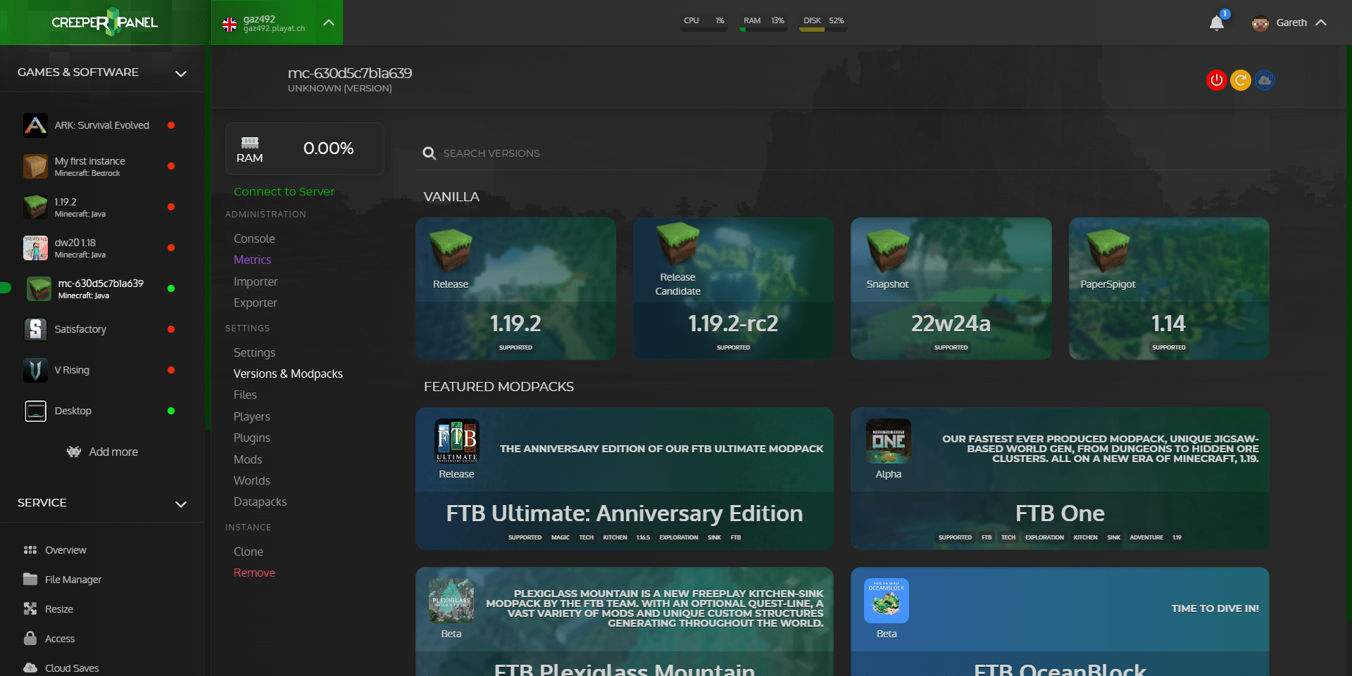Open the Exporter page
The width and height of the screenshot is (1352, 676).
(255, 302)
